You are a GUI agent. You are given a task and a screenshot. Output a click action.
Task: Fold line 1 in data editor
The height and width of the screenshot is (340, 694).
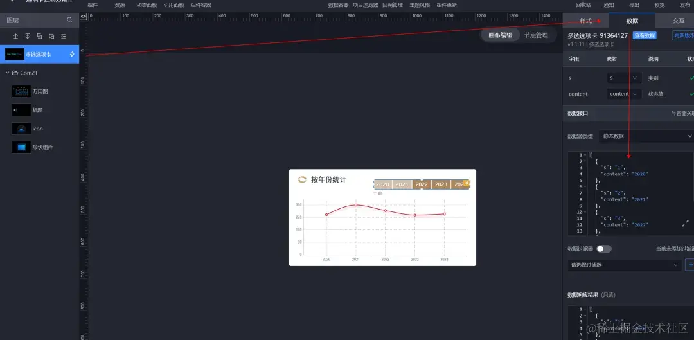(586, 155)
